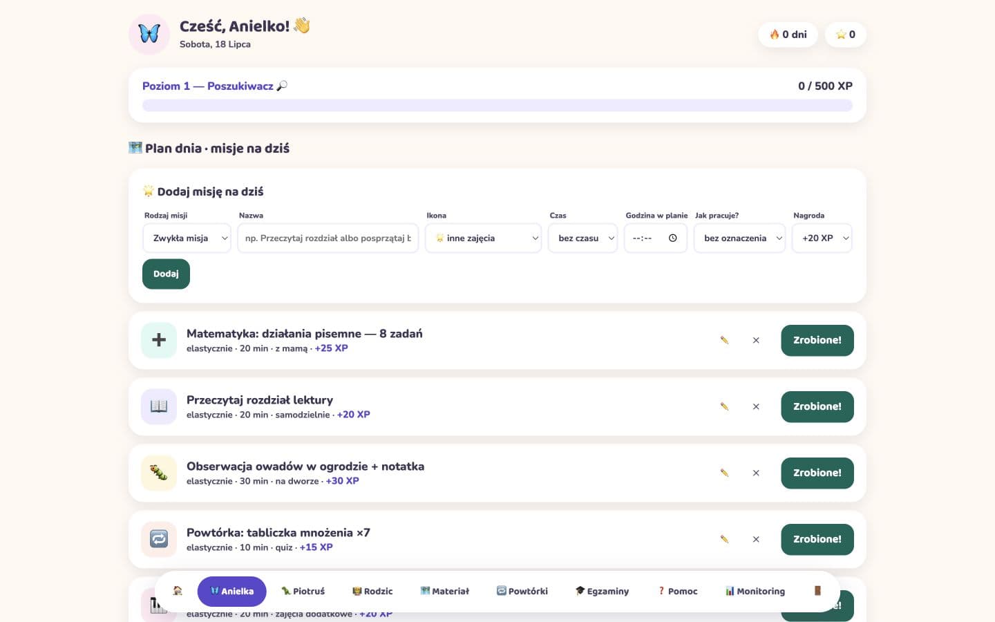Open the Egzaminy tab
995x622 pixels.
click(x=602, y=591)
